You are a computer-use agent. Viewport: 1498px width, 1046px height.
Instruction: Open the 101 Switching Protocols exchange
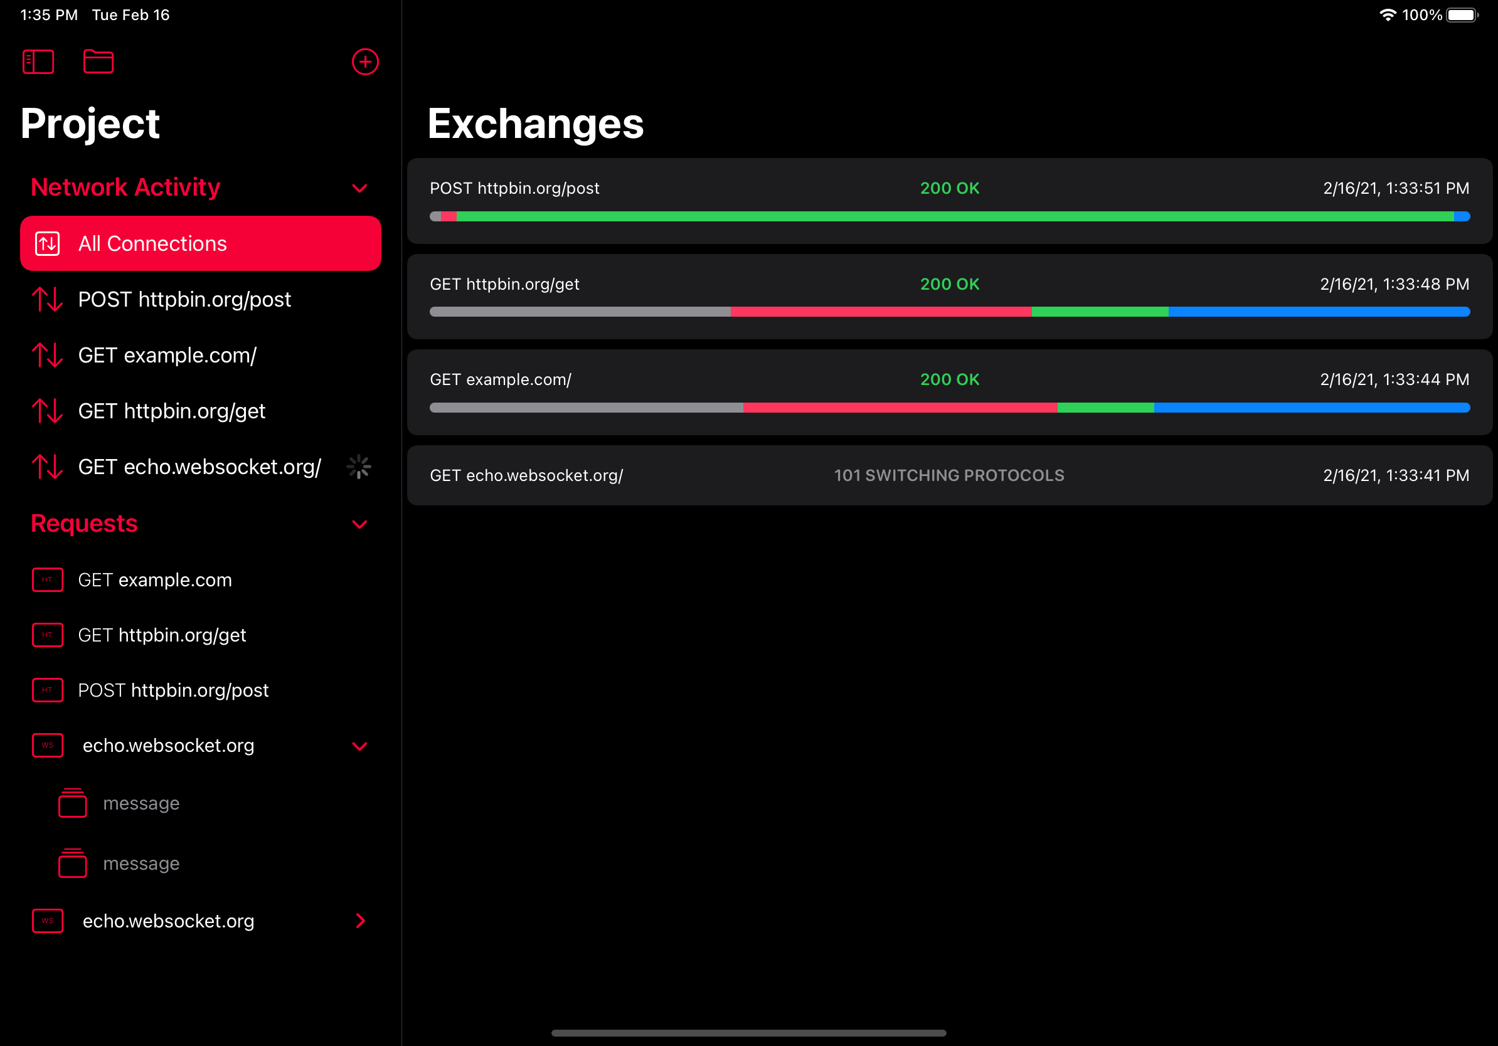(x=948, y=475)
